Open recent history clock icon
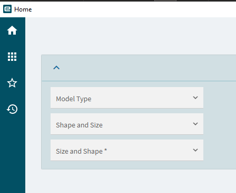 coord(12,109)
